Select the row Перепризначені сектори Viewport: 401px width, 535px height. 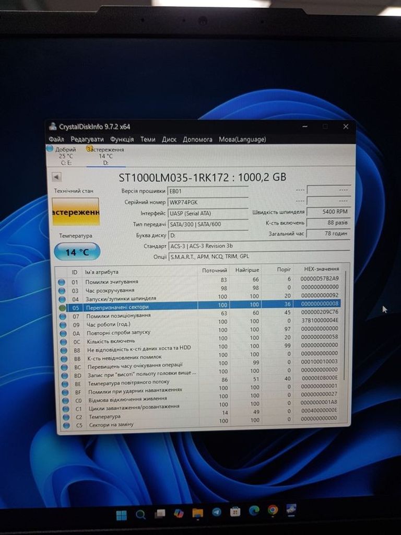point(204,306)
